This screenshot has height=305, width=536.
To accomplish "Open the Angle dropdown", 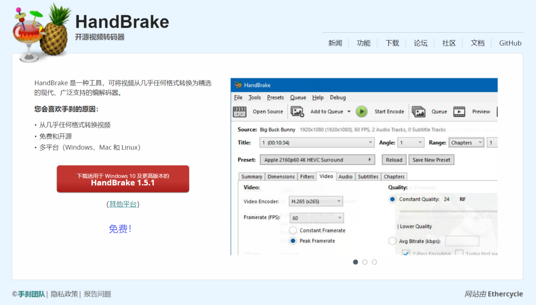I will click(x=410, y=143).
